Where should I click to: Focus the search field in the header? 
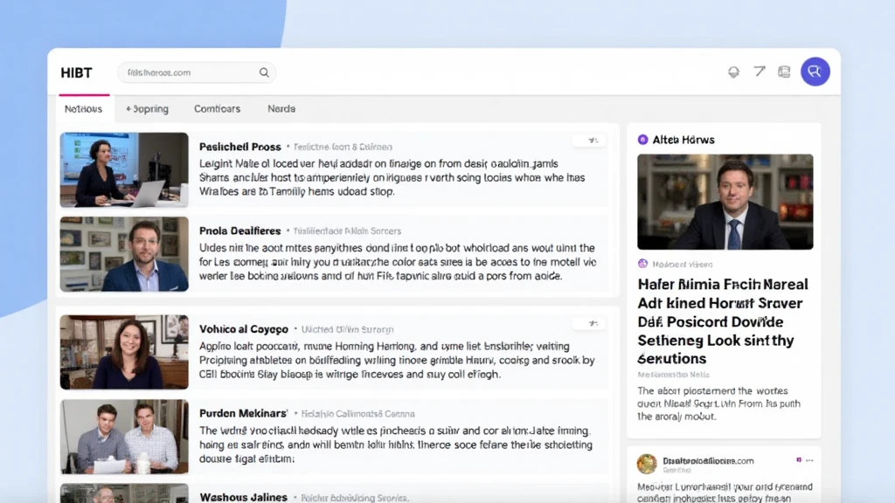click(x=197, y=72)
